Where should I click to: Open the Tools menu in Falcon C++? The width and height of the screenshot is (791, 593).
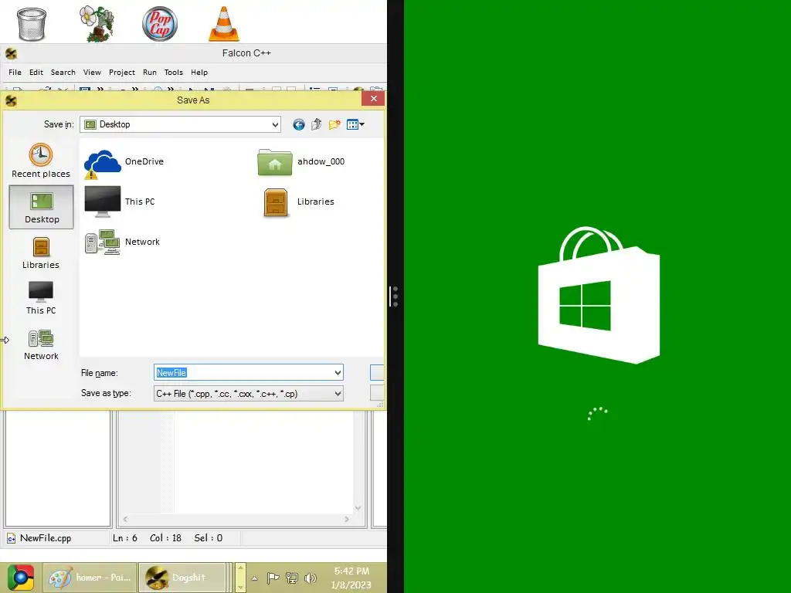point(174,73)
